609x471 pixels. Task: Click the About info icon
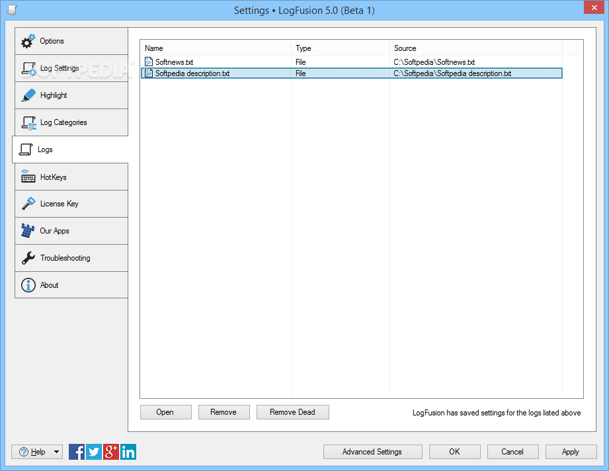tap(28, 285)
